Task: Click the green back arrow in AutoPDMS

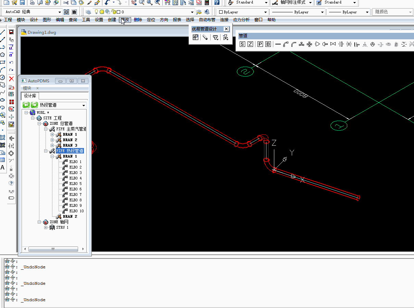Action: (26, 105)
